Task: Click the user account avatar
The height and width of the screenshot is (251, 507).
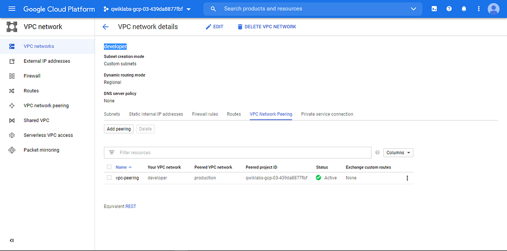Action: pyautogui.click(x=494, y=9)
